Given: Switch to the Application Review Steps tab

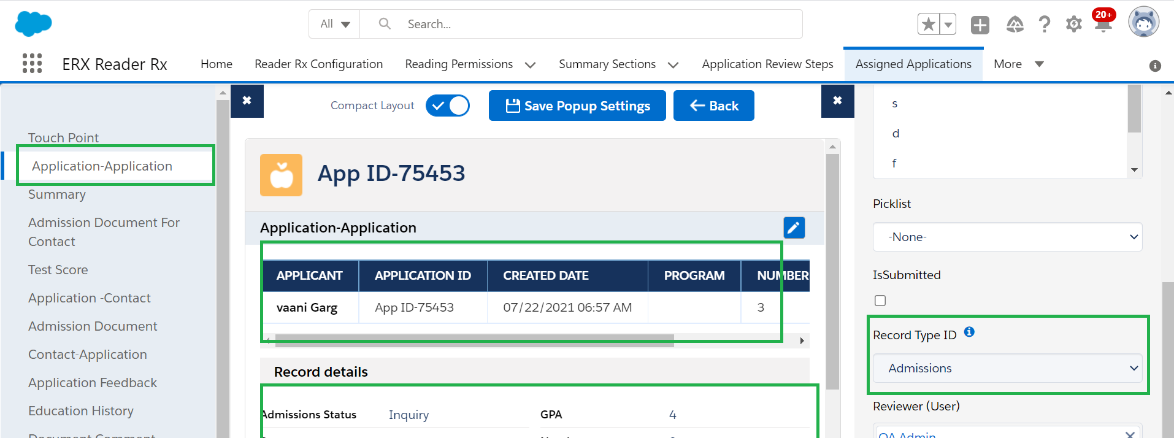Looking at the screenshot, I should 767,64.
